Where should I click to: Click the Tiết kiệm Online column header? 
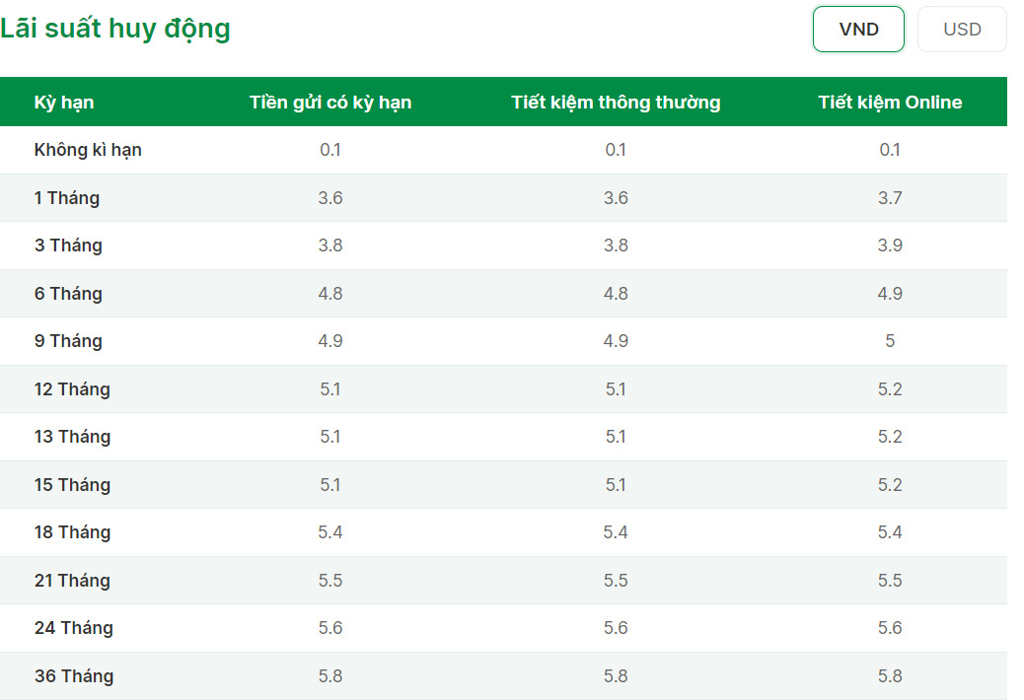pos(890,103)
